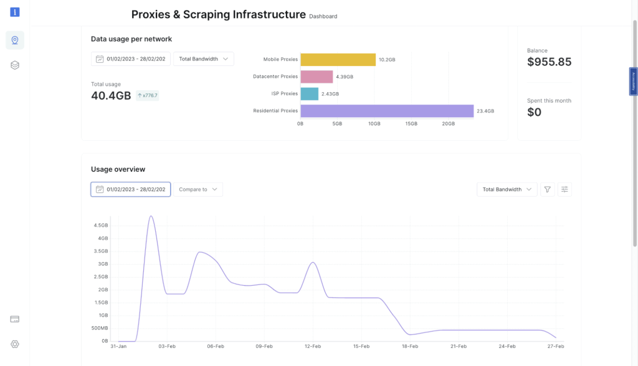Select the location pin proxies icon in sidebar
638x366 pixels.
coord(14,40)
